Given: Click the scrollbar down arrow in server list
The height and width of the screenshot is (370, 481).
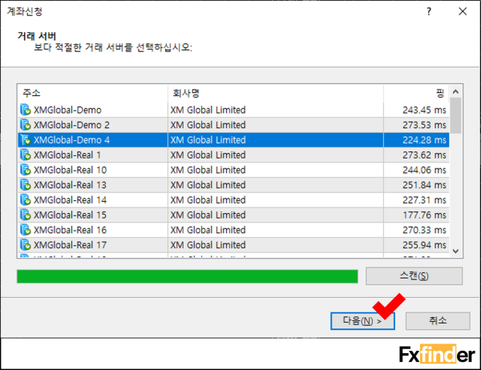Looking at the screenshot, I should [x=455, y=251].
